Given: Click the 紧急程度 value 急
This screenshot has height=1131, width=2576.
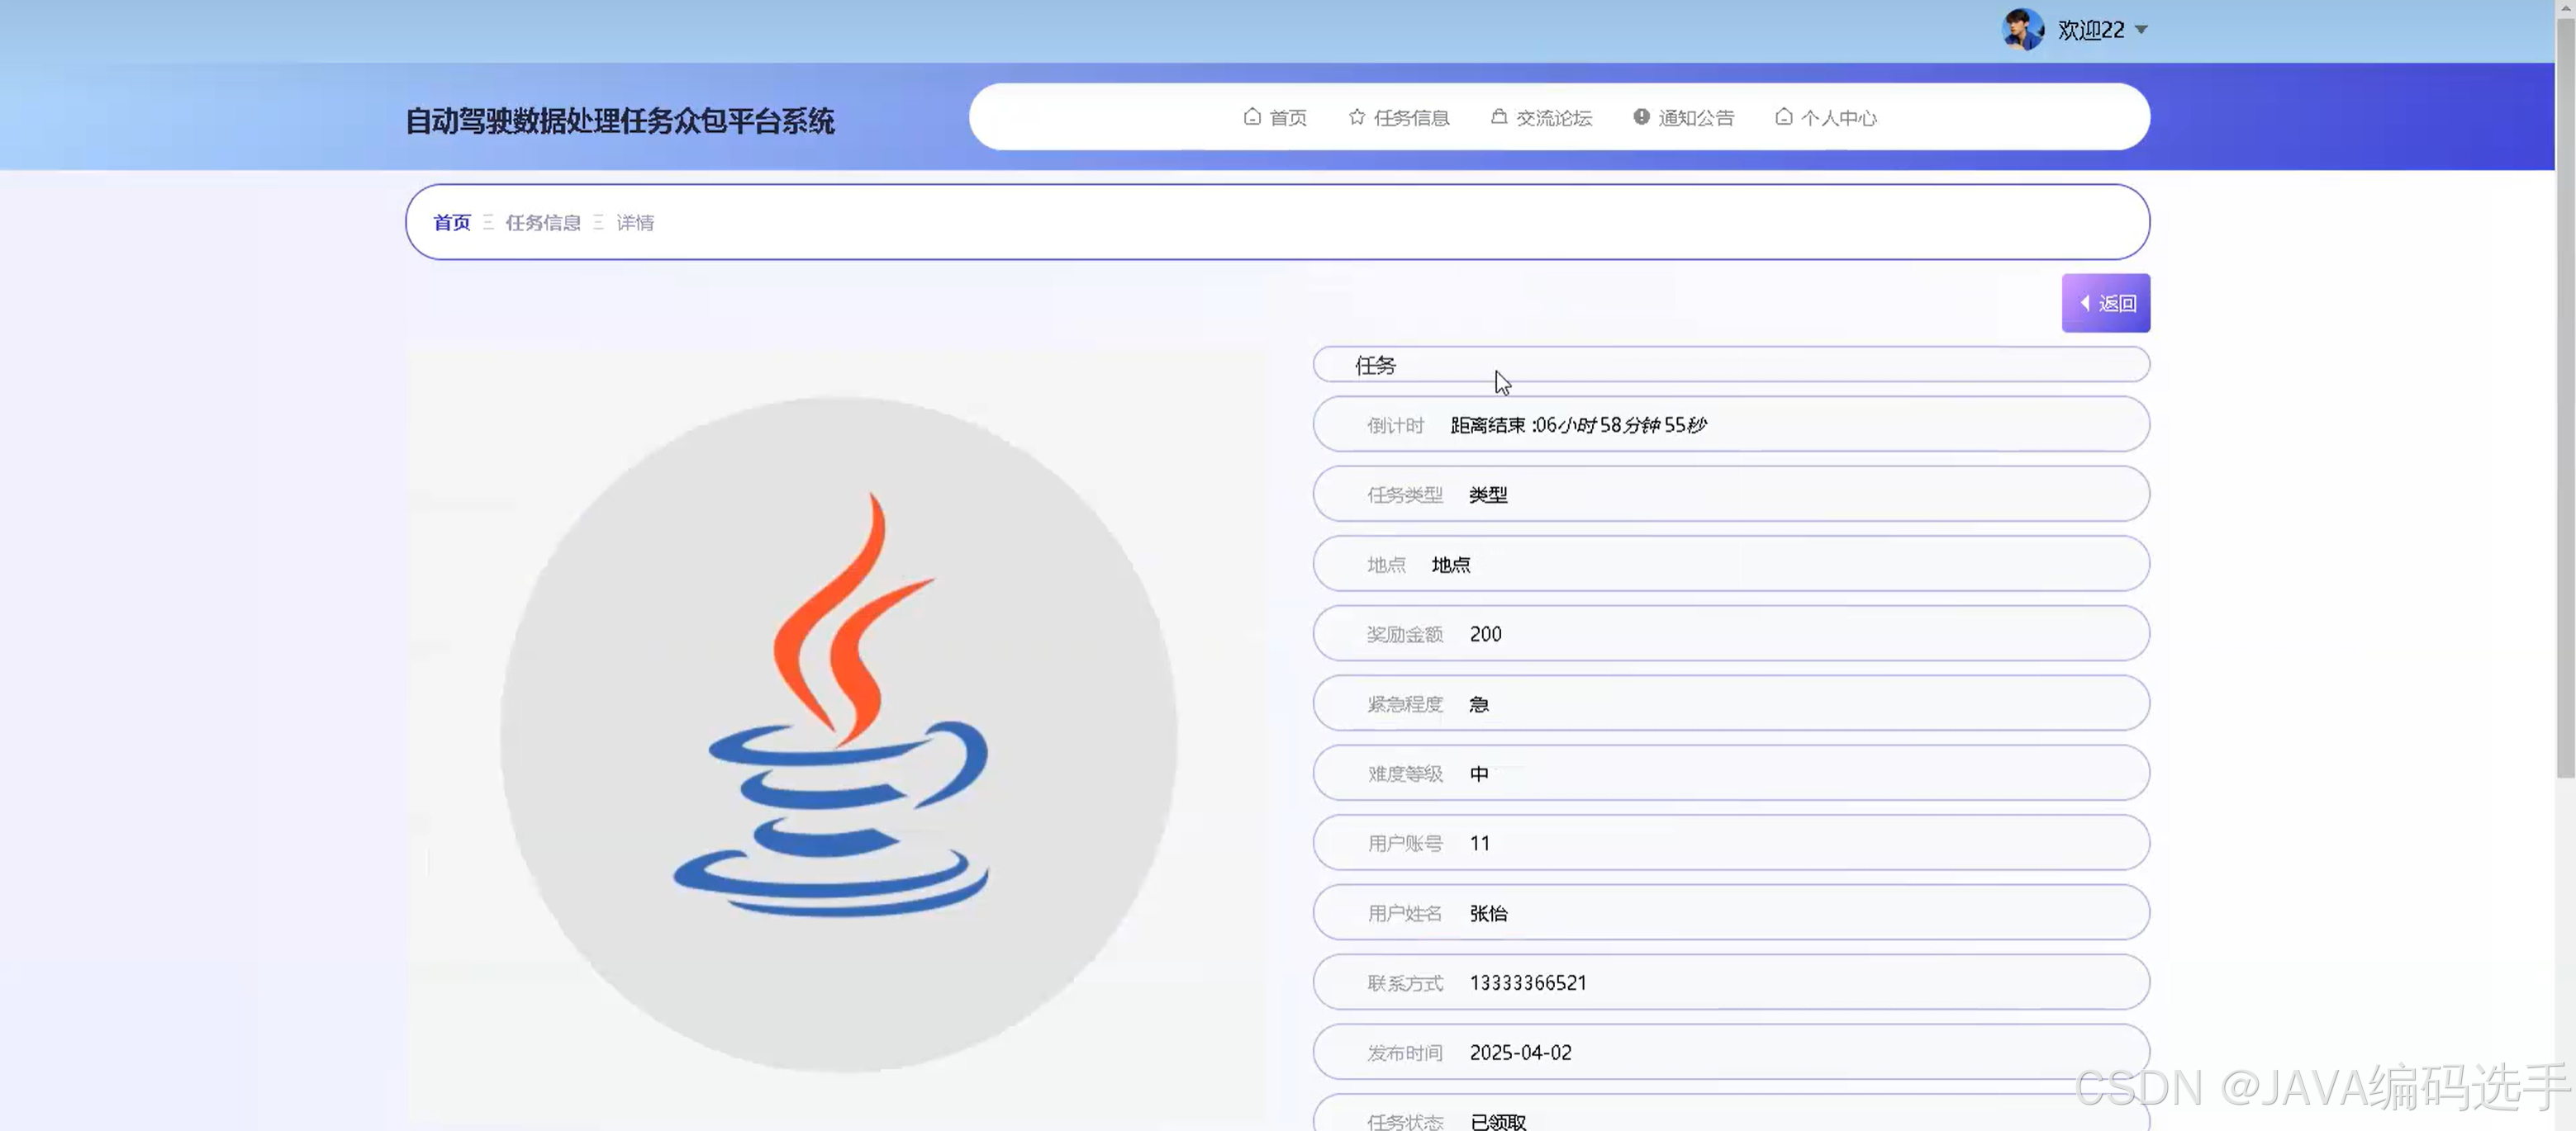Looking at the screenshot, I should pos(1479,704).
